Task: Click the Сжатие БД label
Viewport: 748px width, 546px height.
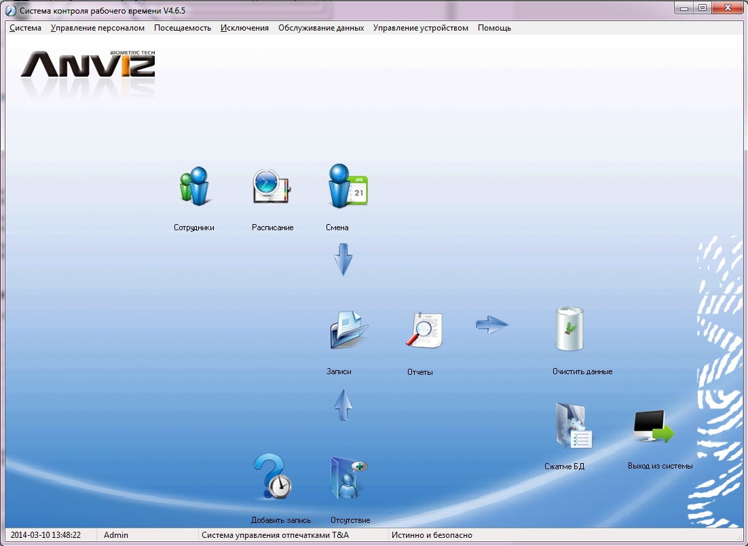Action: tap(564, 467)
